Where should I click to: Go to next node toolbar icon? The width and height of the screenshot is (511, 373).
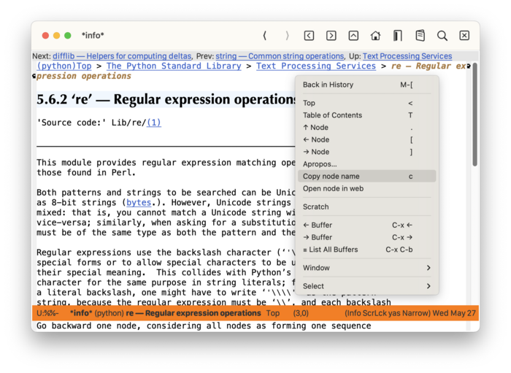click(x=331, y=36)
